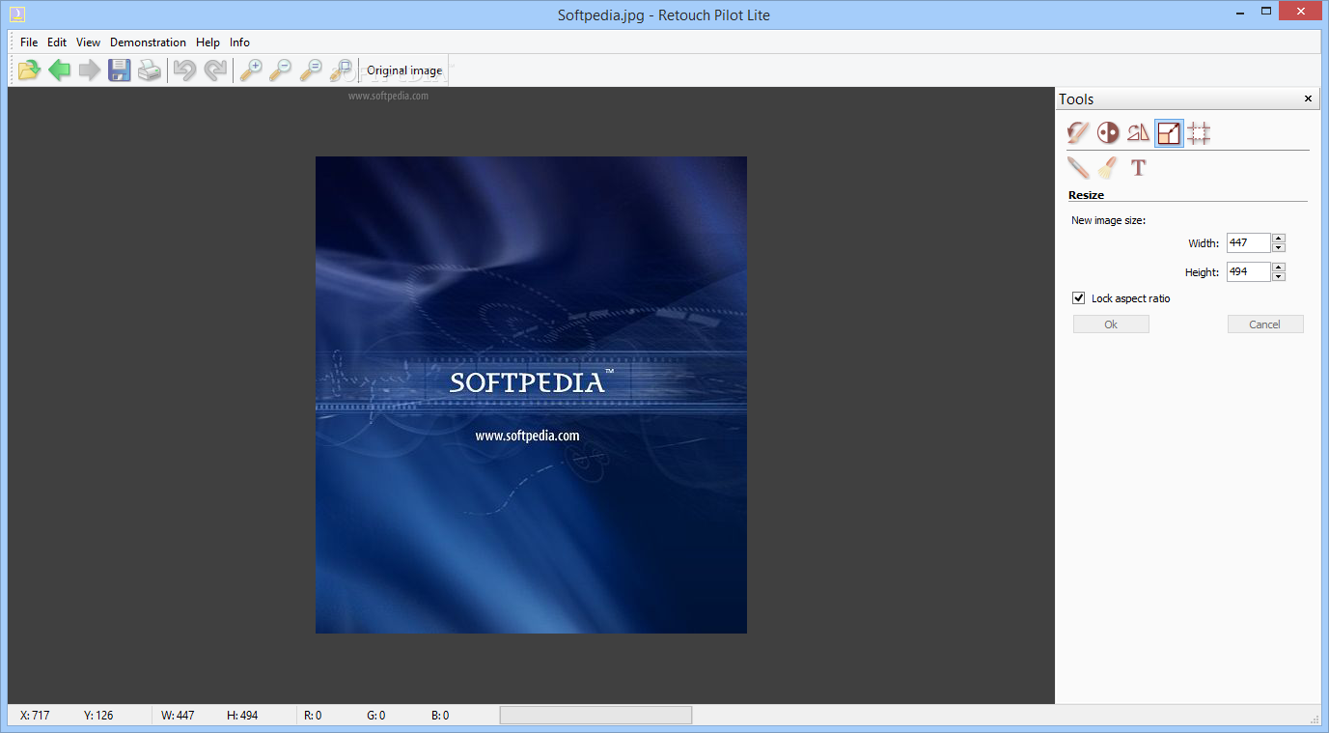This screenshot has height=733, width=1329.
Task: Confirm resize with Ok button
Action: coord(1111,324)
